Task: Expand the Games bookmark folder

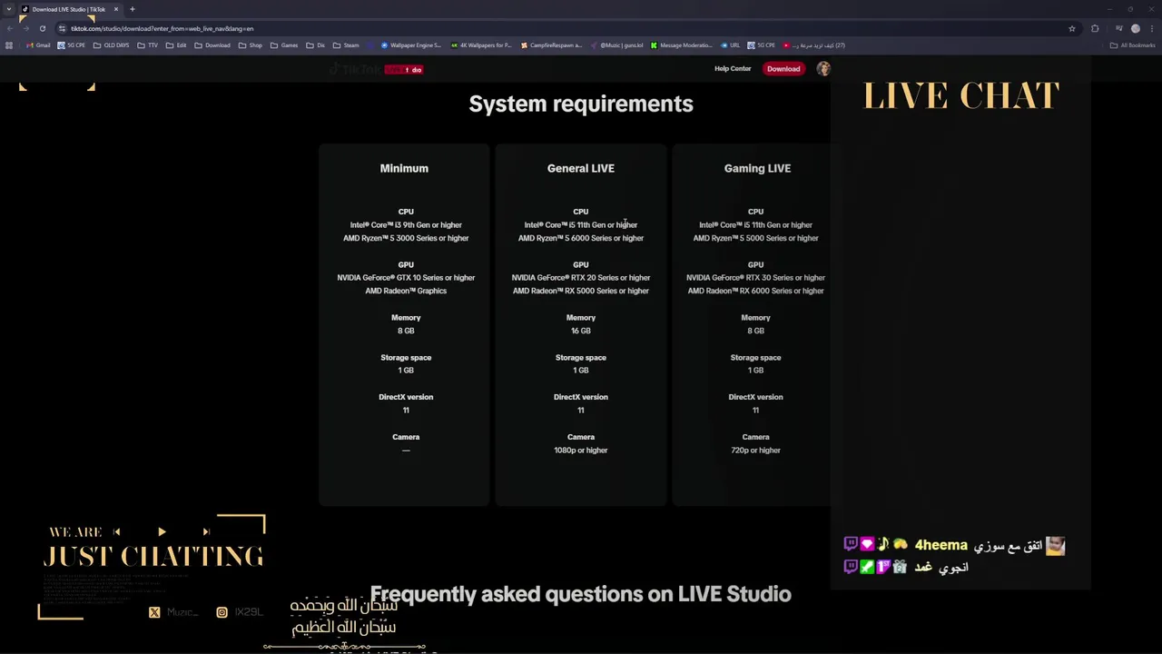Action: pos(284,45)
